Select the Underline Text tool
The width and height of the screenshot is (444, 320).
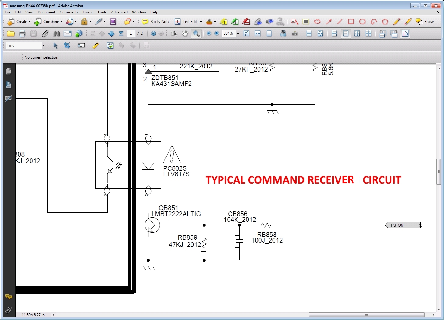(x=235, y=22)
